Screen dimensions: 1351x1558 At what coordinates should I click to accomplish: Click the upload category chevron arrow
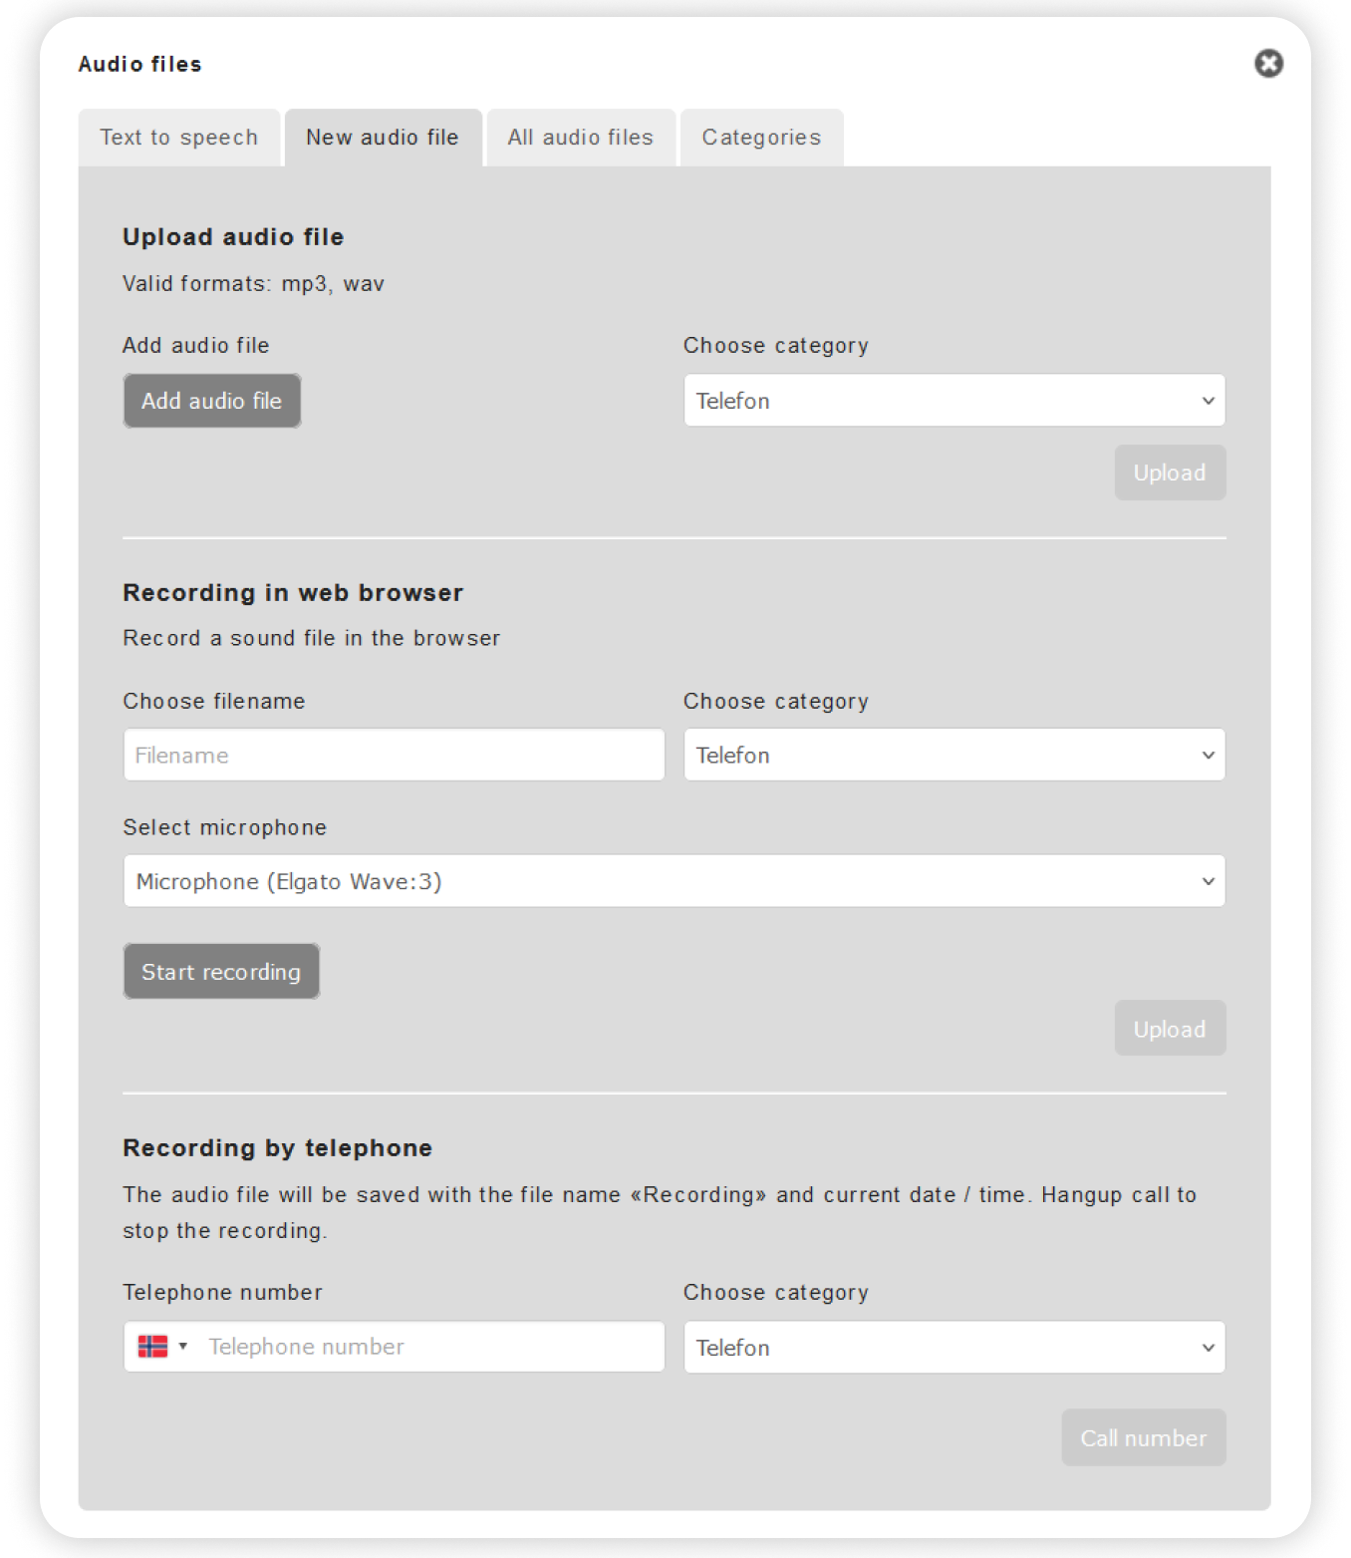click(x=1208, y=401)
